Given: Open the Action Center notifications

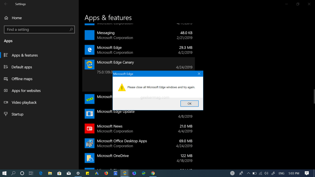Looking at the screenshot, I should (307, 173).
